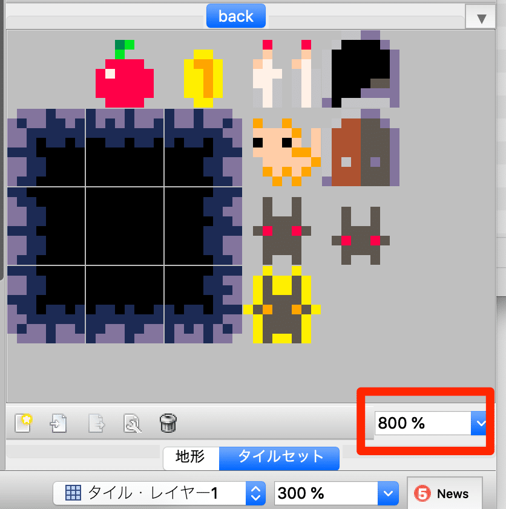
Task: Delete the tileset via the trash icon
Action: (169, 423)
